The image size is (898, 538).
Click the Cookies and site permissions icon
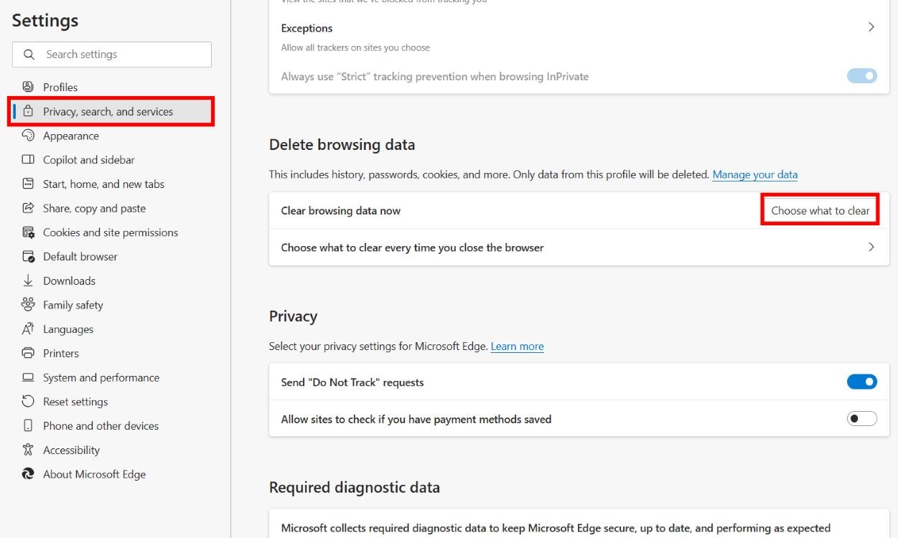(x=28, y=232)
